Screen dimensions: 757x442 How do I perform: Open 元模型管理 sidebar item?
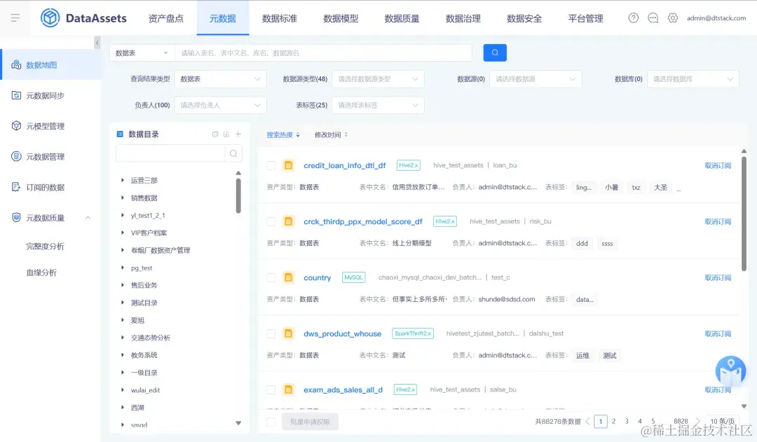click(x=50, y=126)
